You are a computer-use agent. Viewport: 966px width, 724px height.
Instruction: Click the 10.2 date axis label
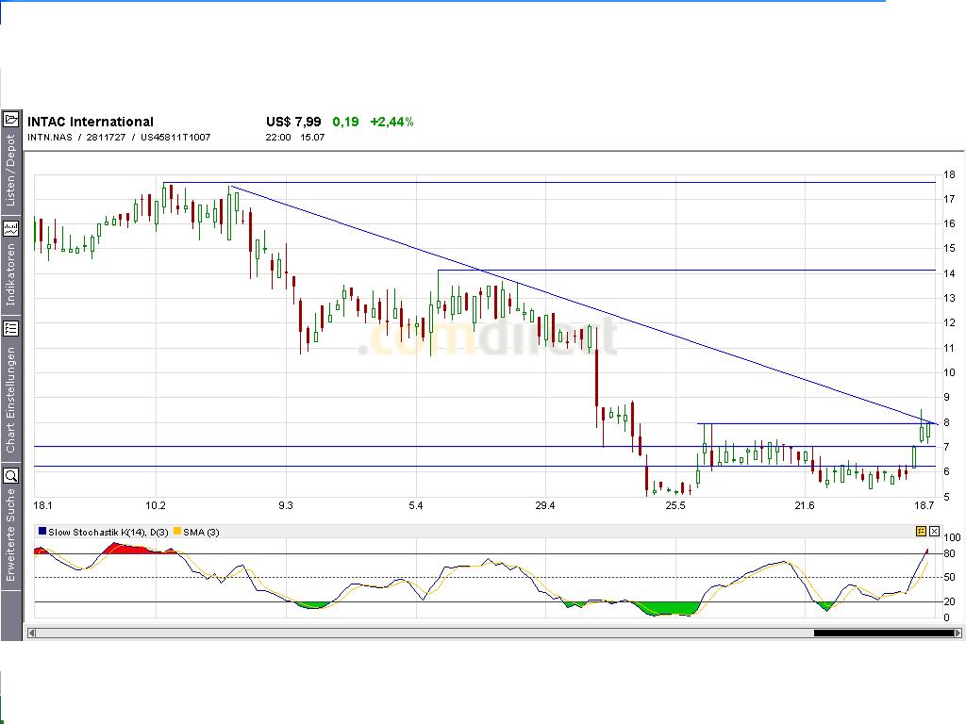(156, 506)
